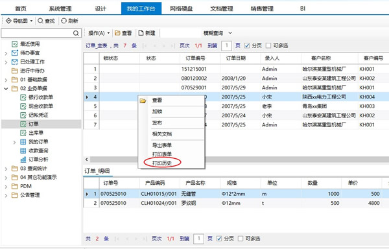Click the 导航图 navigation map icon
389x249 pixels.
click(x=8, y=21)
